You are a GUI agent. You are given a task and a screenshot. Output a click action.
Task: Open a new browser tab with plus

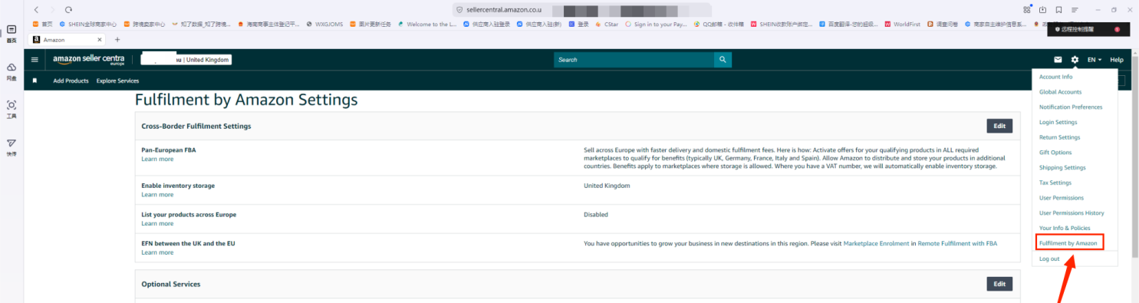(x=117, y=39)
